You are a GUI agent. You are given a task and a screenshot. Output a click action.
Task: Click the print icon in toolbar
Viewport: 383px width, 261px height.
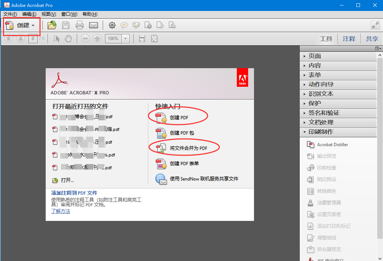(x=80, y=25)
